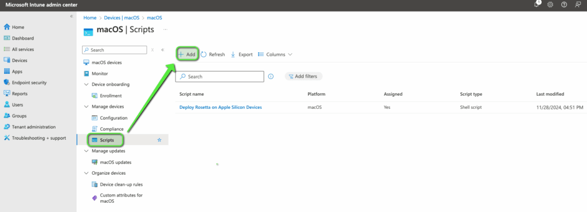Click Microsoft Intune admin center title

(41, 5)
